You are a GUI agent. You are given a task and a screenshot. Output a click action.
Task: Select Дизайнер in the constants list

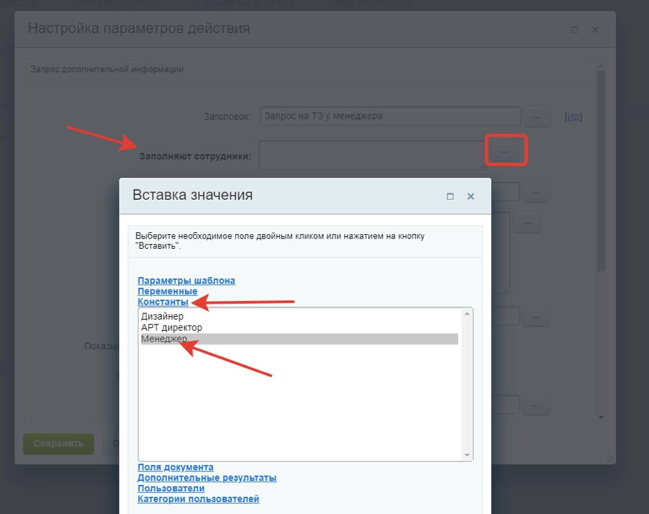(x=163, y=316)
